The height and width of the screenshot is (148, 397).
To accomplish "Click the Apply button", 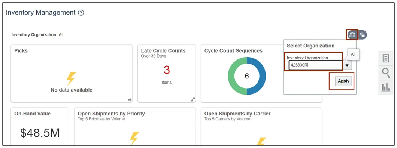I will coord(343,81).
